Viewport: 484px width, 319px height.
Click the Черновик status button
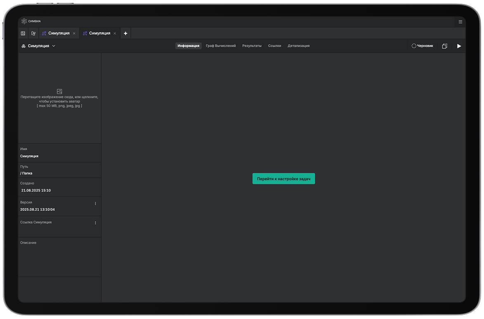coord(422,46)
